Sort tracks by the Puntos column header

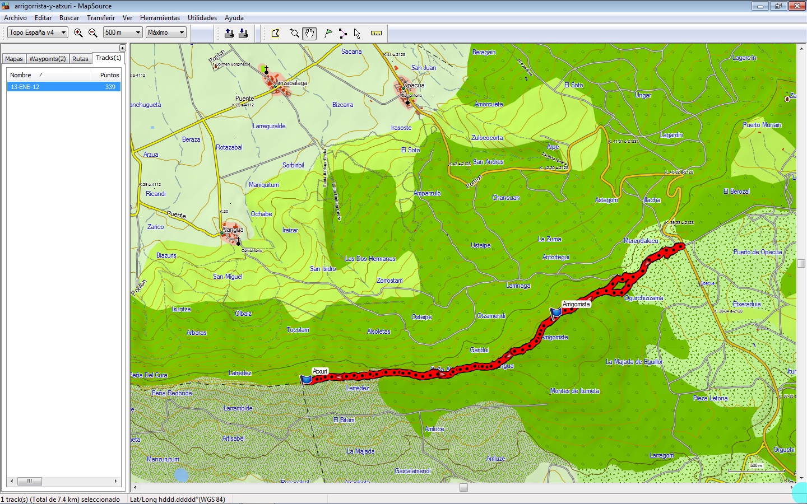109,75
